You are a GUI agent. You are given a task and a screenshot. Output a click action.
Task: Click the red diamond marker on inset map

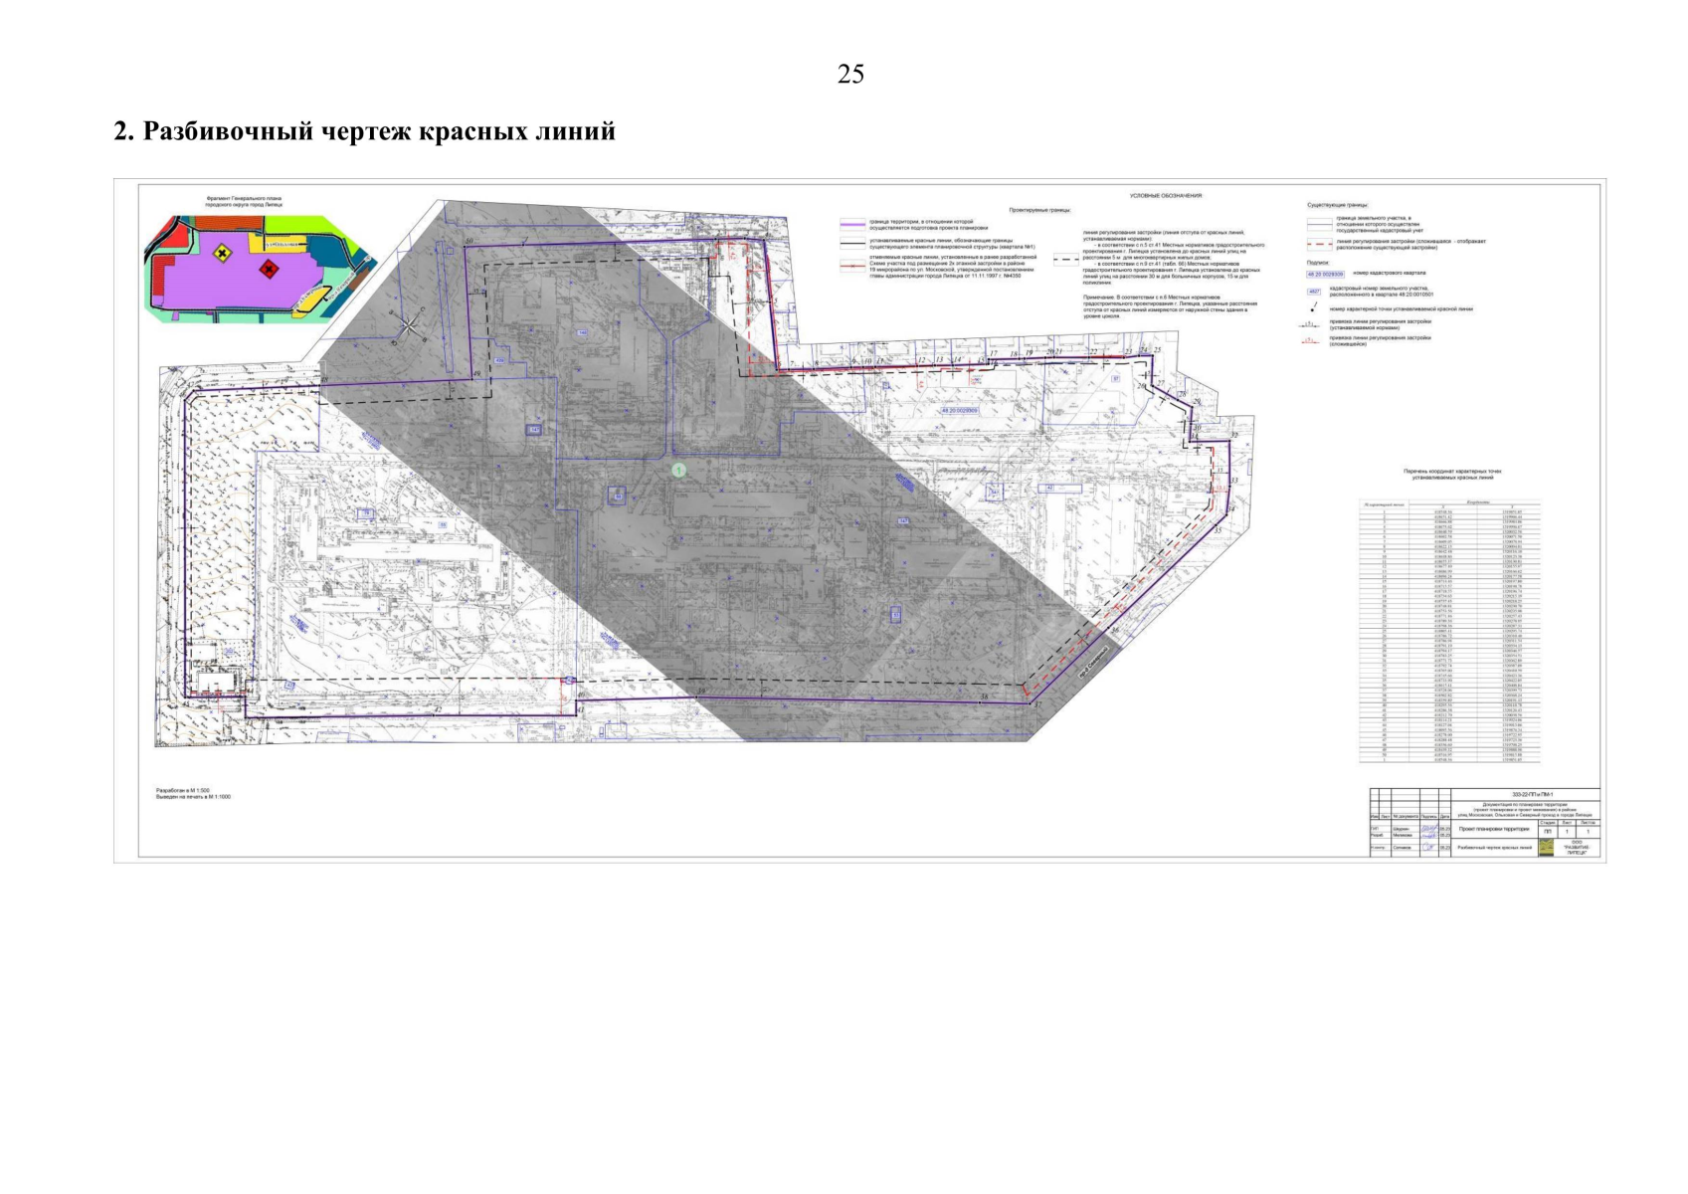(x=269, y=269)
